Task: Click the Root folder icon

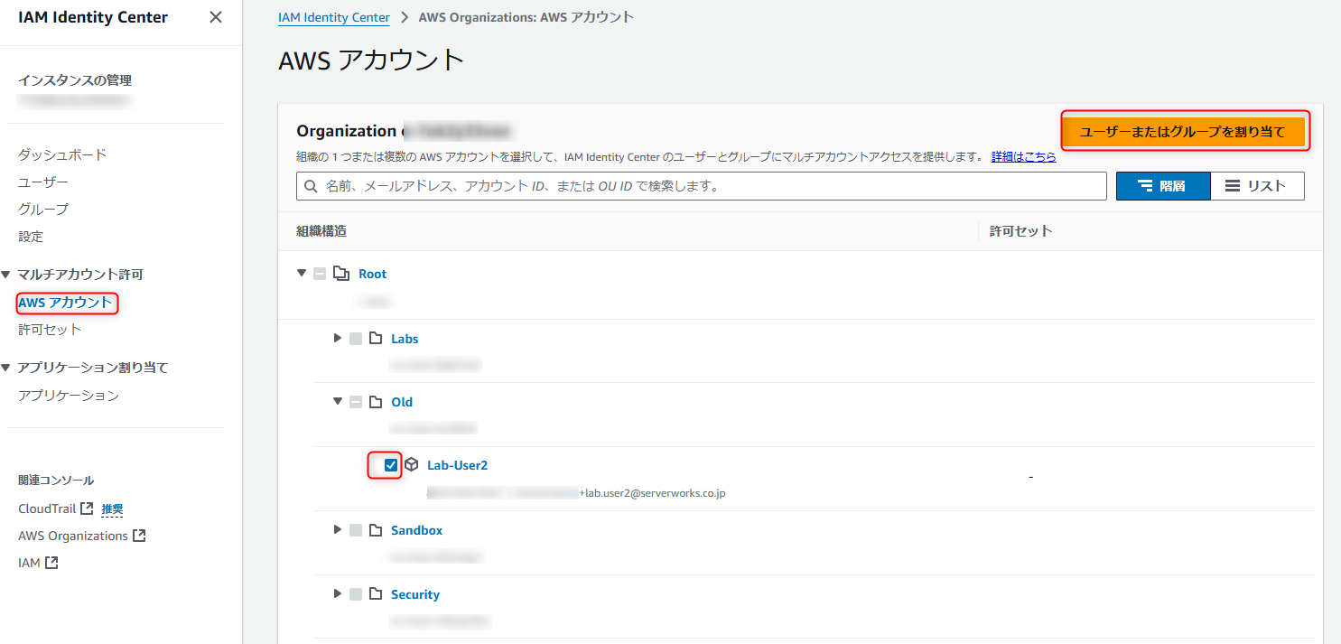Action: 340,274
